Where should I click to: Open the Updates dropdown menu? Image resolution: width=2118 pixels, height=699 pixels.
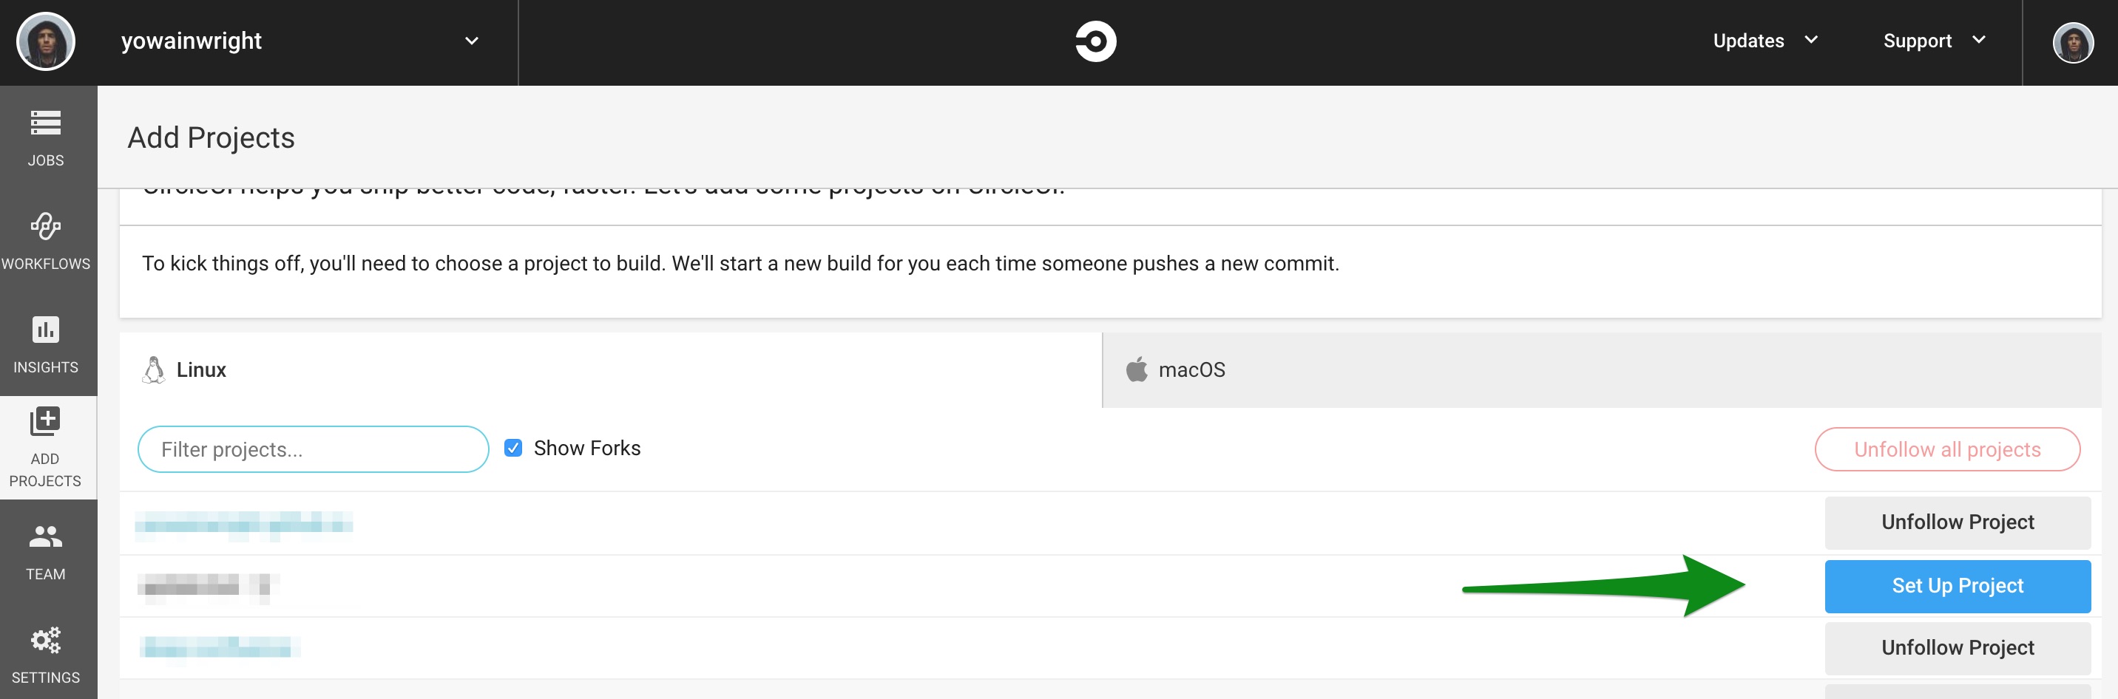click(x=1765, y=40)
